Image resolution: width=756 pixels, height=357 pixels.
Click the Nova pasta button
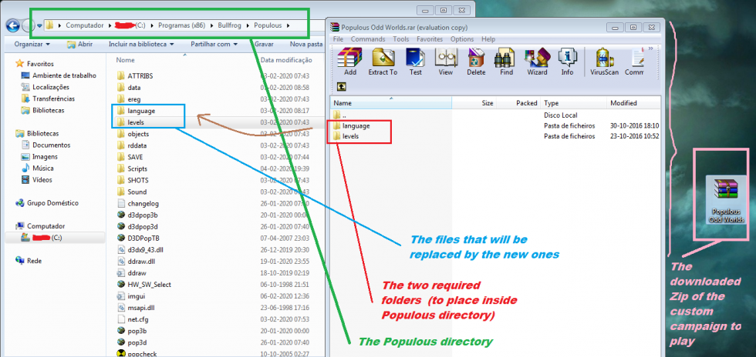tap(305, 44)
